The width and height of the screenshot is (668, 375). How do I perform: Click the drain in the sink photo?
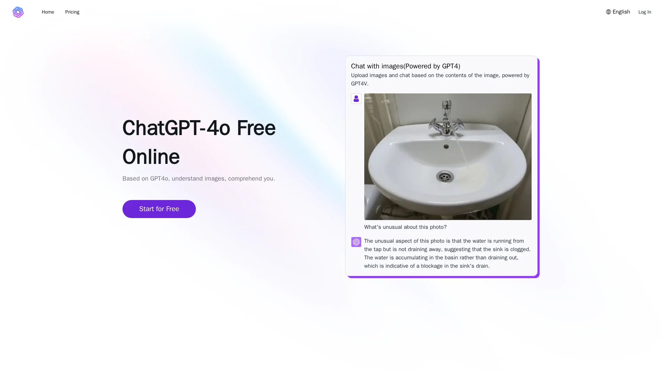point(445,177)
